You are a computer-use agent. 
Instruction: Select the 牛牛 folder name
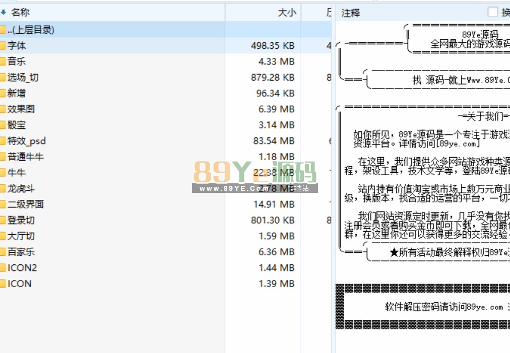point(17,173)
